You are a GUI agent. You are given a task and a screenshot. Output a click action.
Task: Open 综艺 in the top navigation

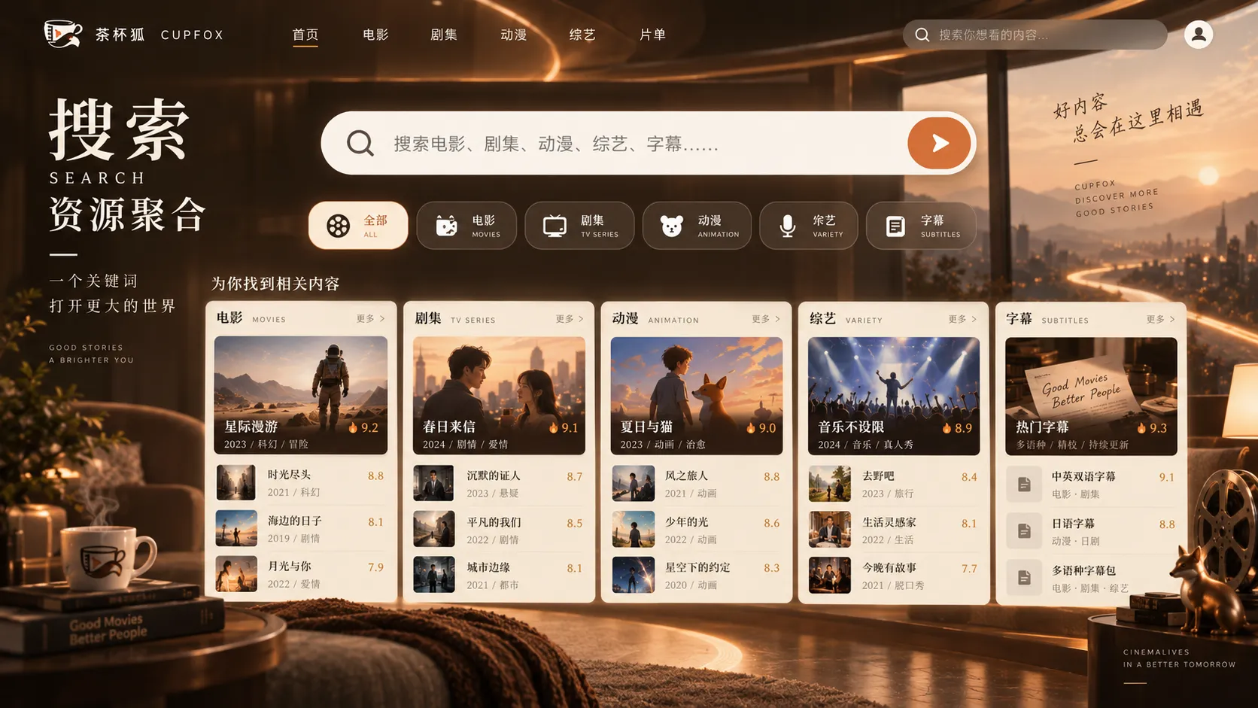pos(582,35)
